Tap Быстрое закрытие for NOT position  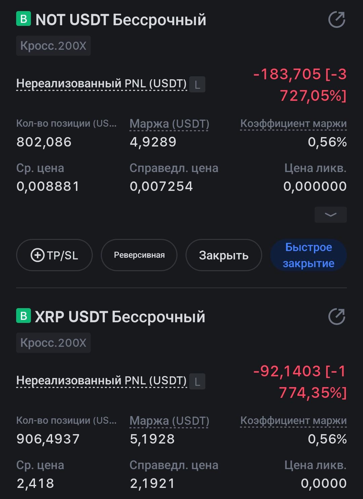coord(308,255)
